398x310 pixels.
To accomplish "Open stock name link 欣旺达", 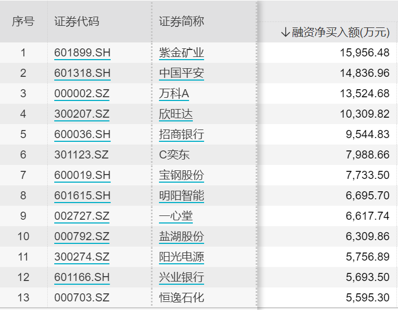I will [176, 114].
